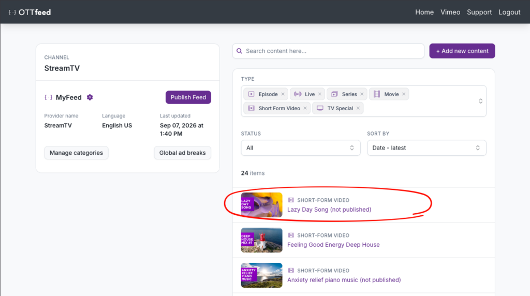Remove the Series type filter
Viewport: 530px width, 296px height.
(362, 94)
